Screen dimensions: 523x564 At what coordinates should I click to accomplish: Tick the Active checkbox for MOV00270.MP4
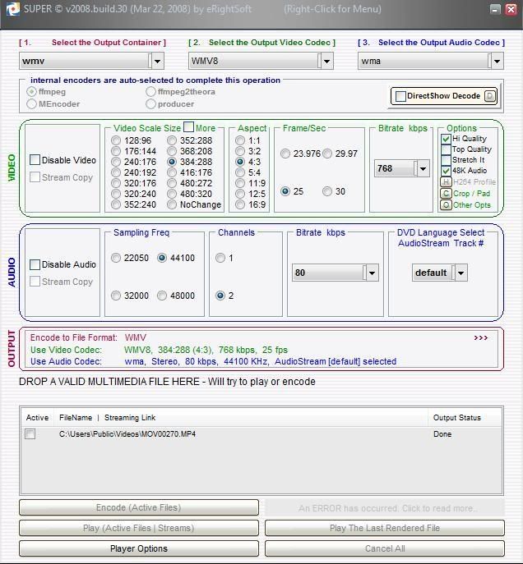click(x=30, y=433)
